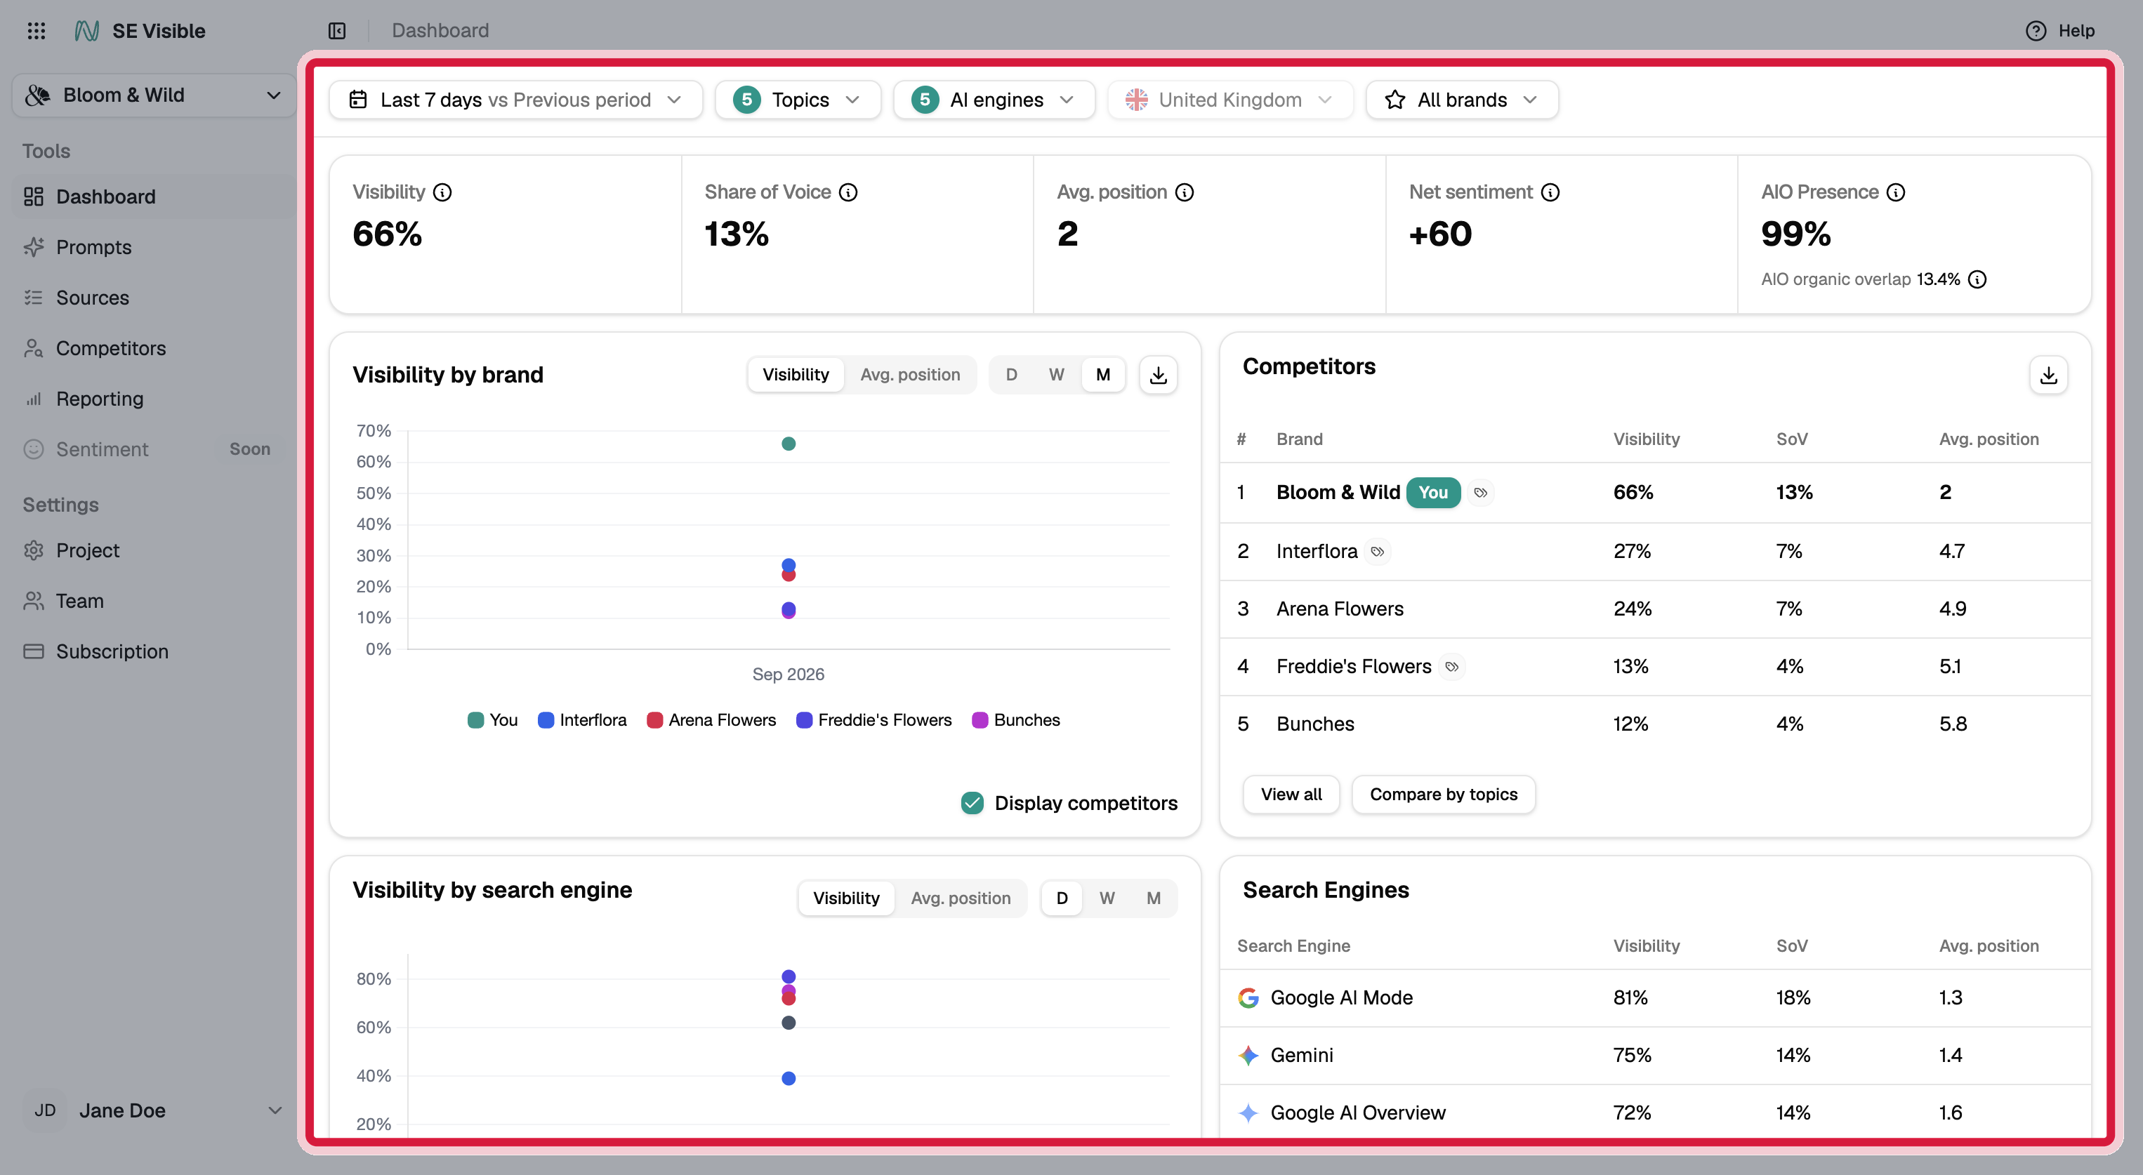This screenshot has width=2143, height=1175.
Task: Open Project settings in the sidebar
Action: pyautogui.click(x=154, y=550)
